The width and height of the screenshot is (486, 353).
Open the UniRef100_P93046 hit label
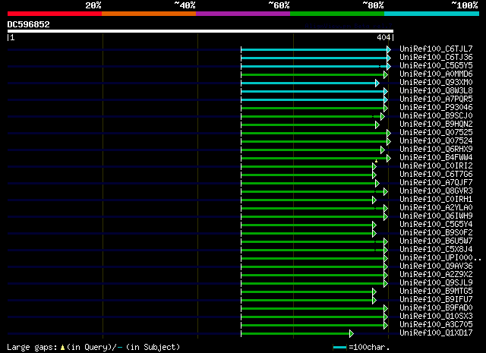(x=436, y=108)
